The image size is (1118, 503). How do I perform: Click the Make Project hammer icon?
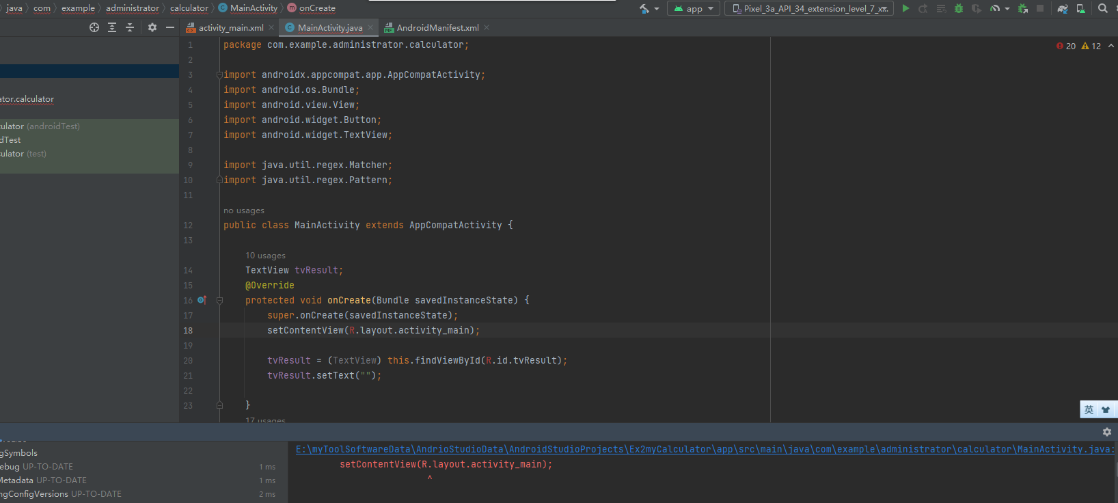(x=644, y=9)
